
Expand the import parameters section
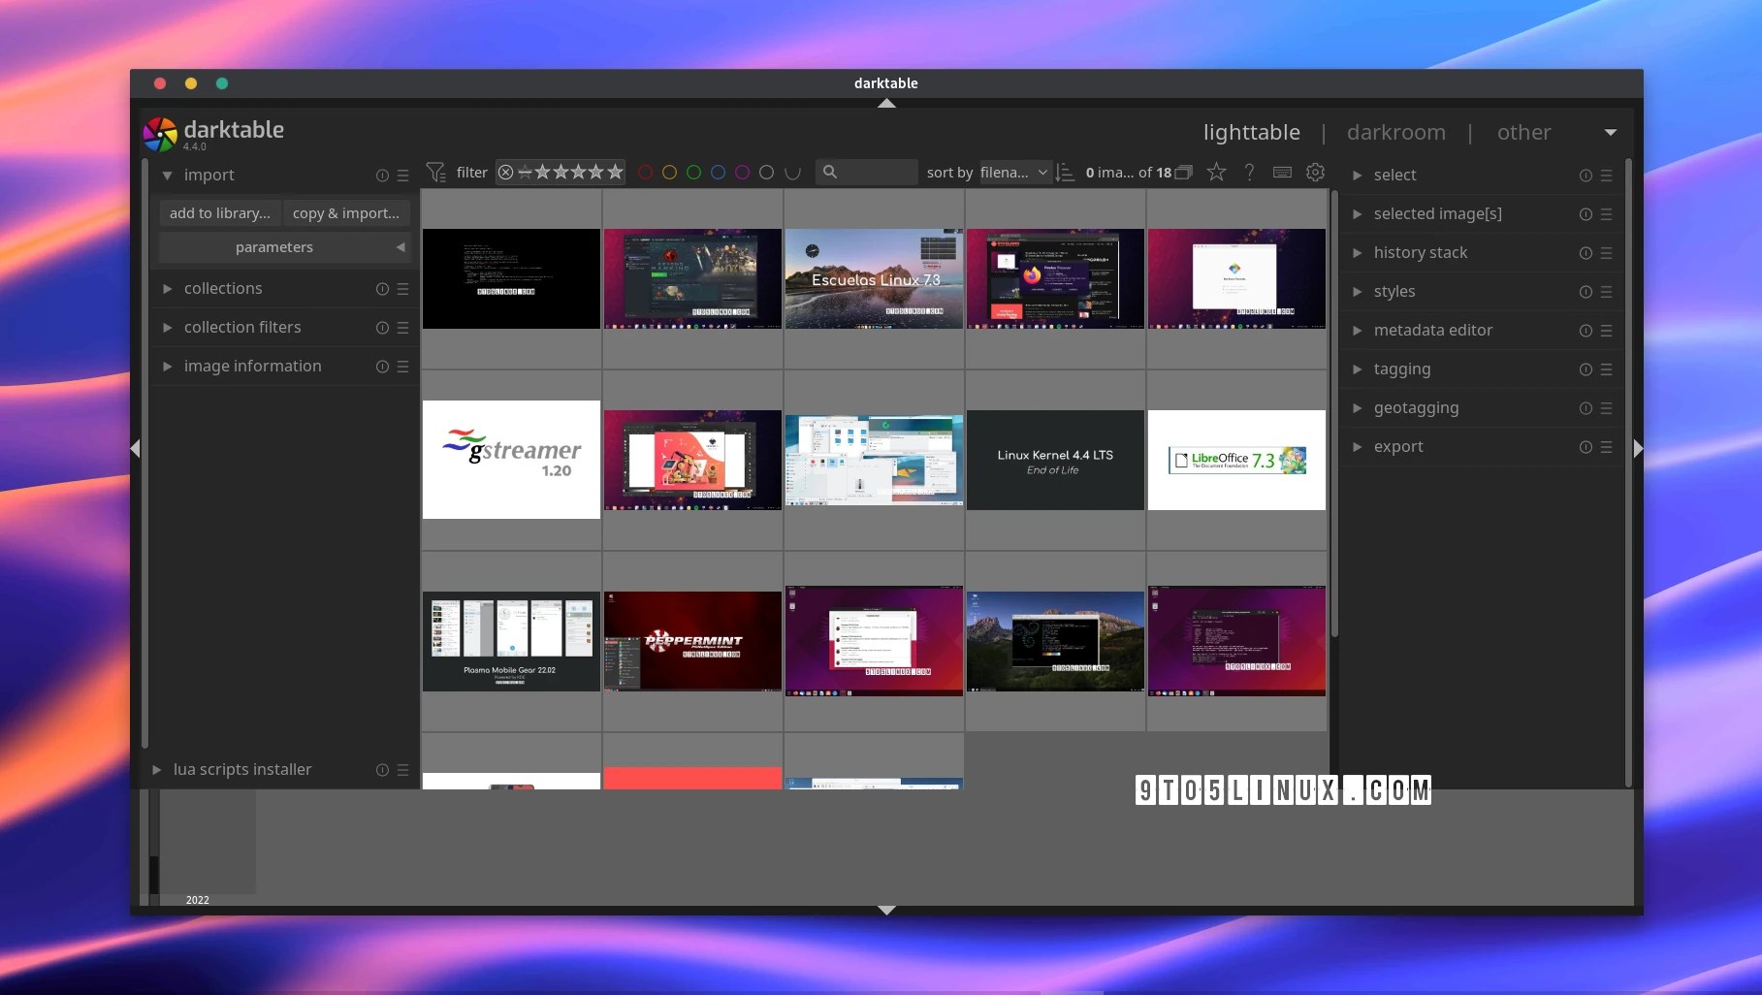click(284, 247)
